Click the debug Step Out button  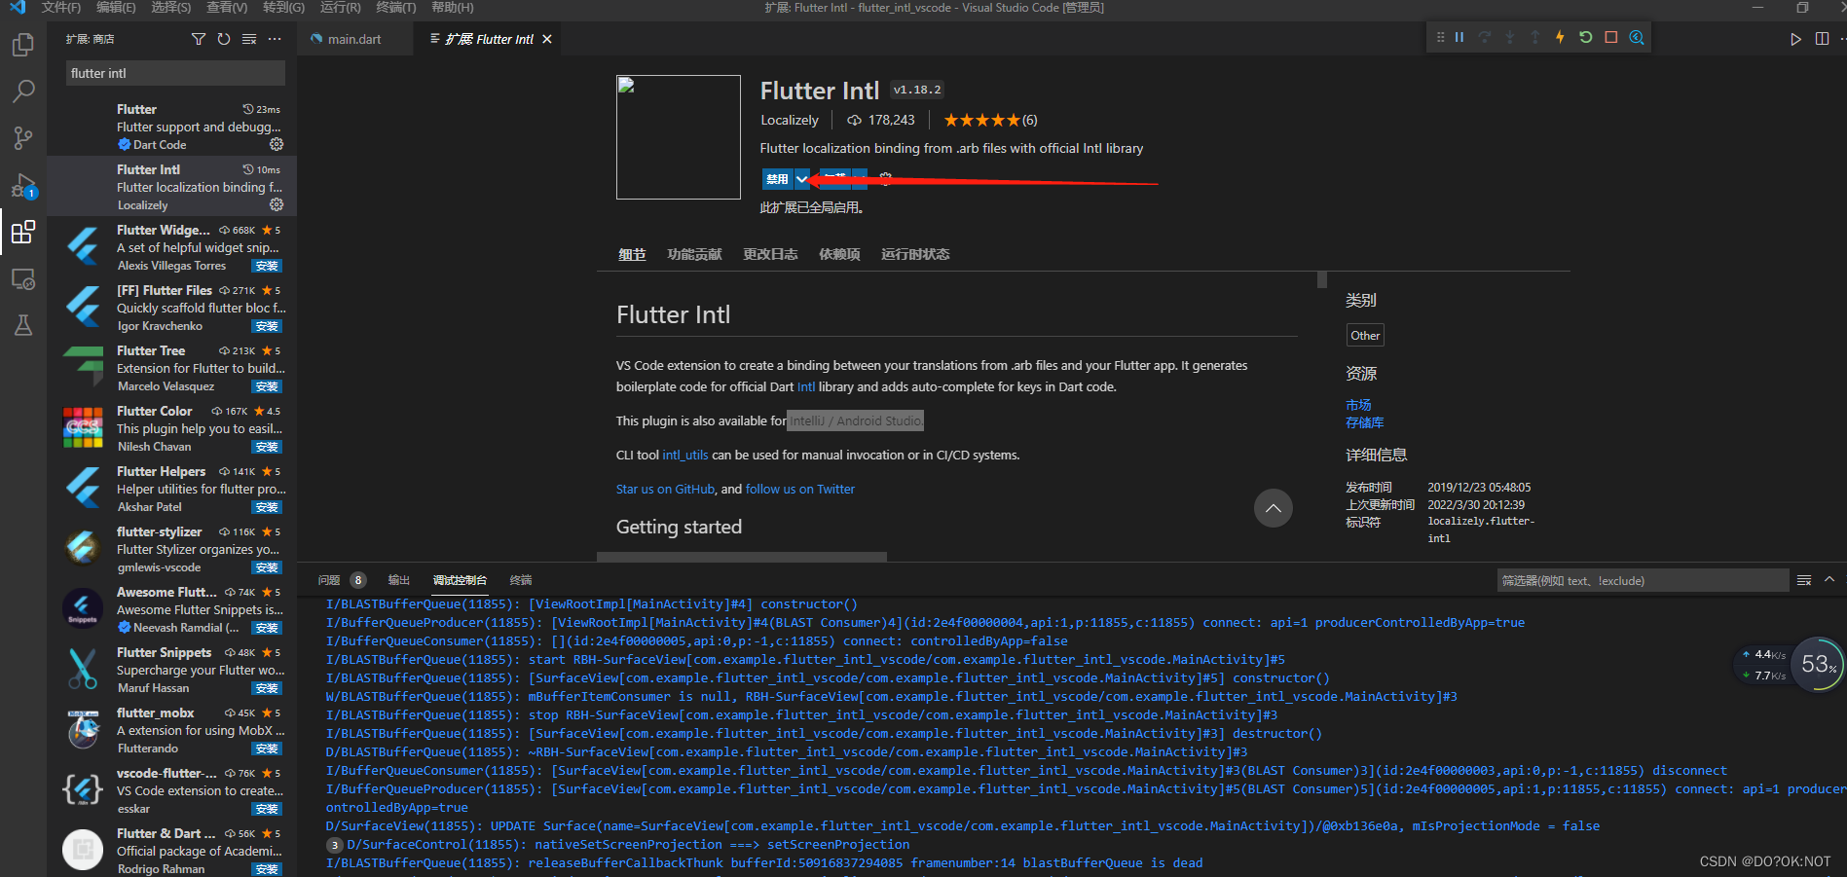point(1535,37)
